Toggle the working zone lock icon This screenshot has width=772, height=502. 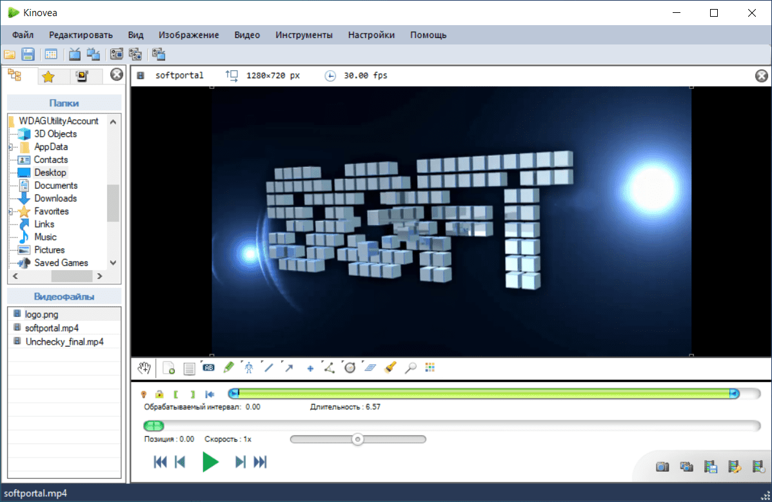coord(159,394)
